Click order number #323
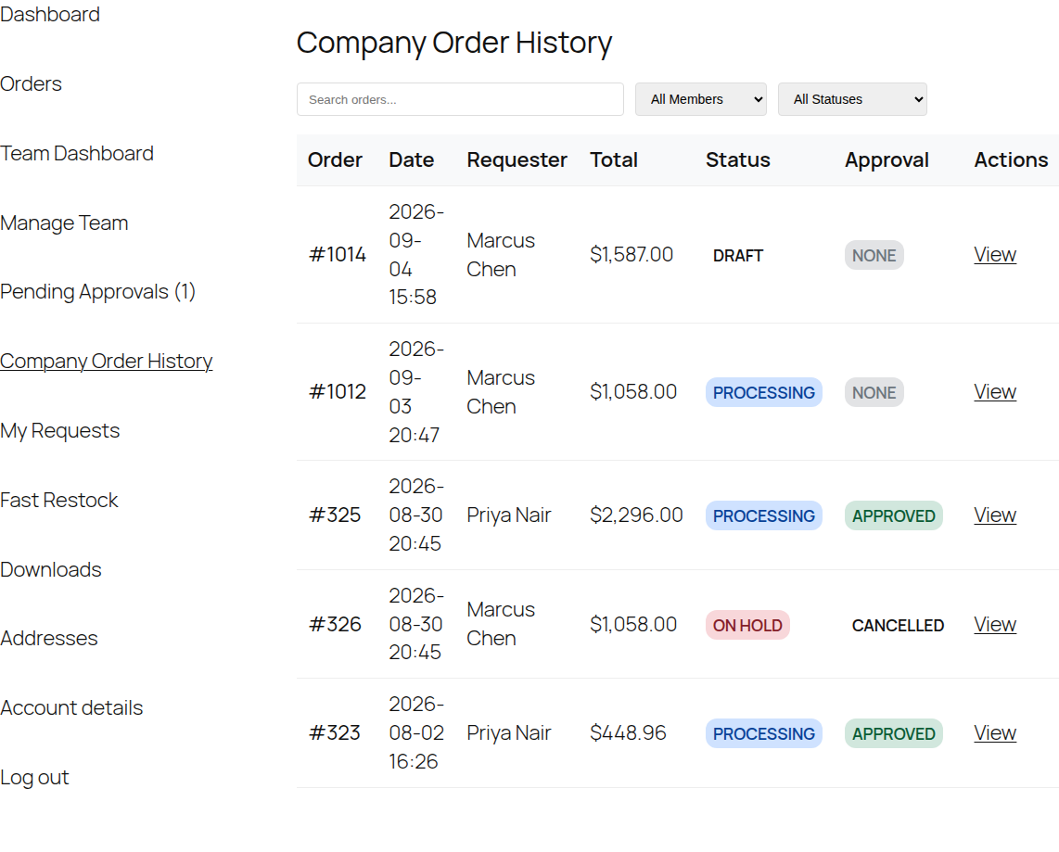This screenshot has width=1059, height=852. coord(335,732)
